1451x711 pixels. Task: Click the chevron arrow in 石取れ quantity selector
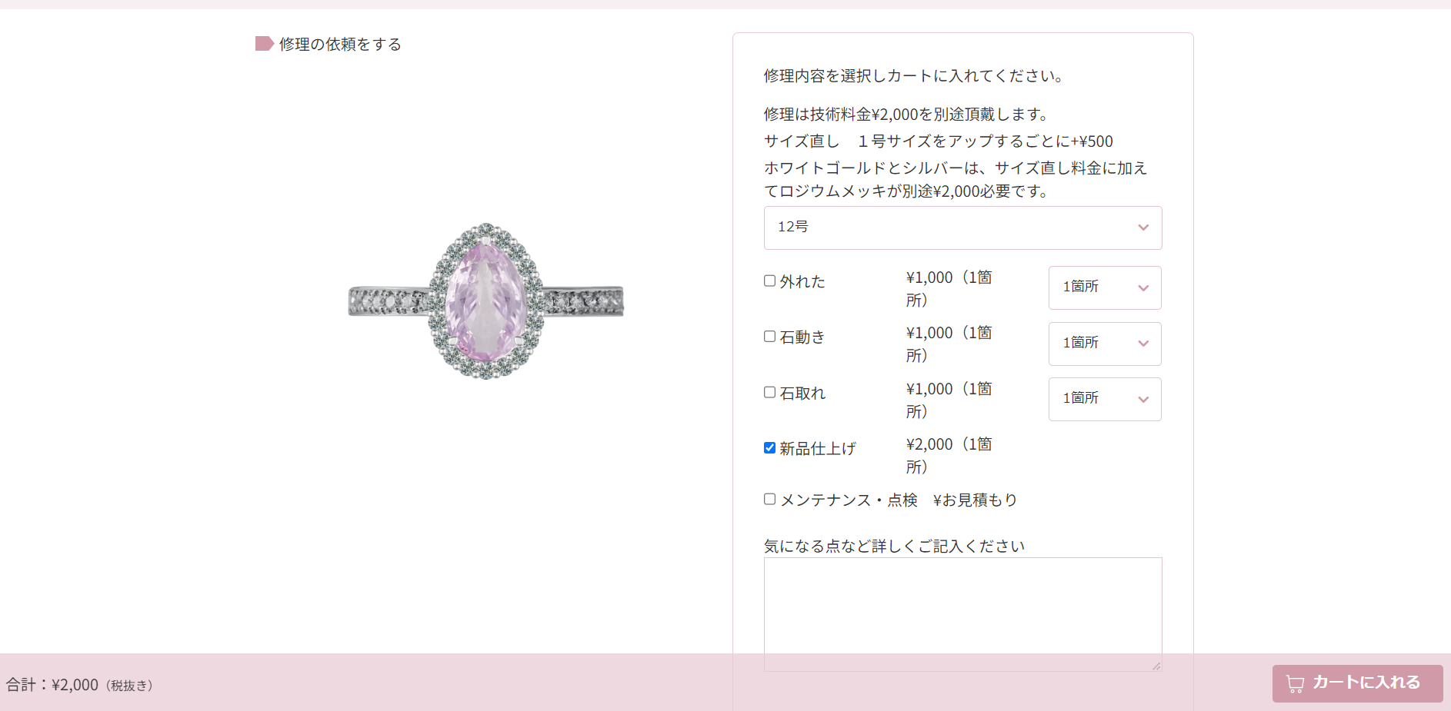pyautogui.click(x=1143, y=400)
